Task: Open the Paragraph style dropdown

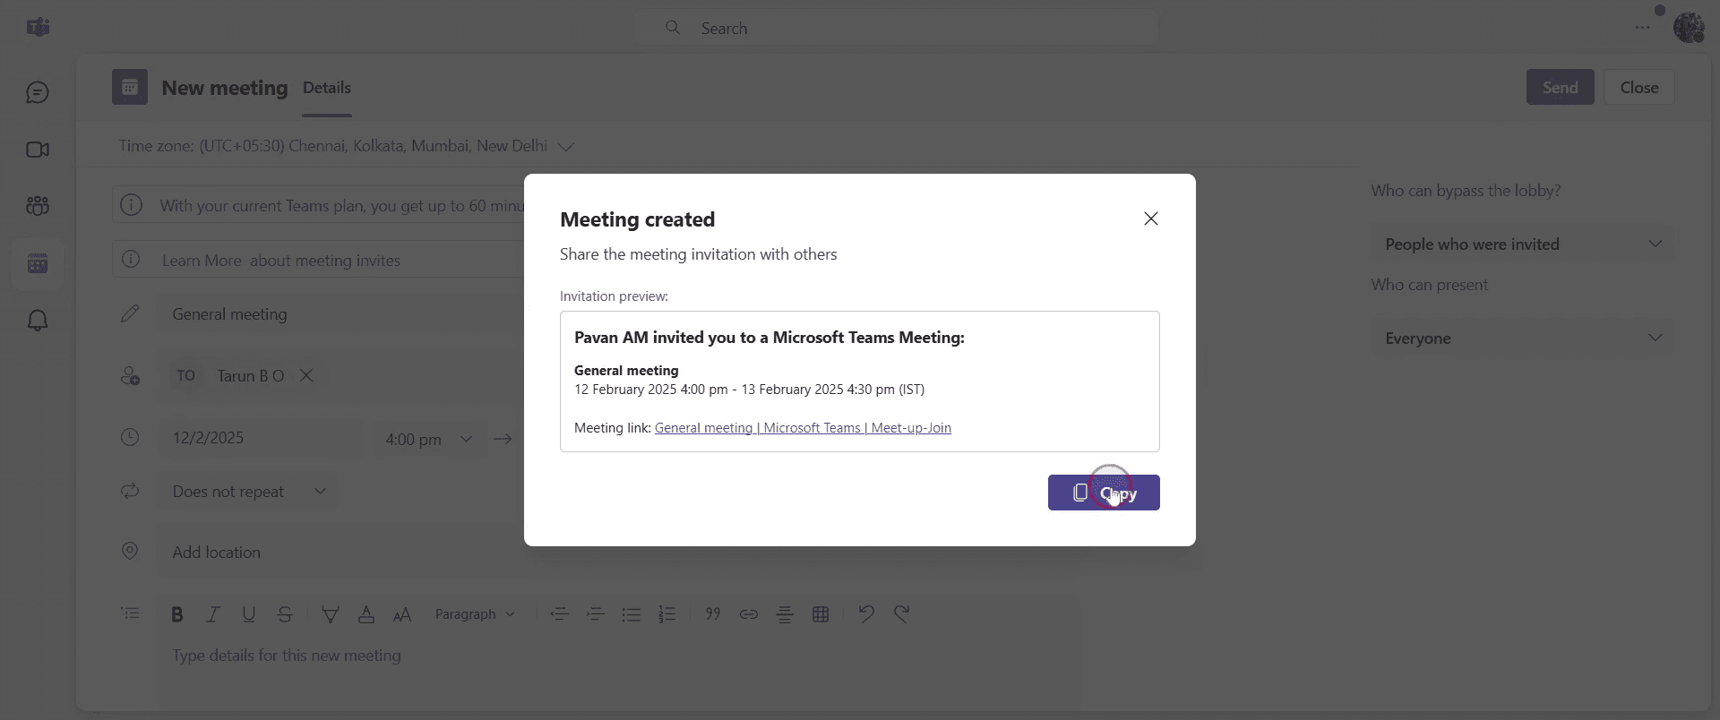Action: pyautogui.click(x=475, y=614)
